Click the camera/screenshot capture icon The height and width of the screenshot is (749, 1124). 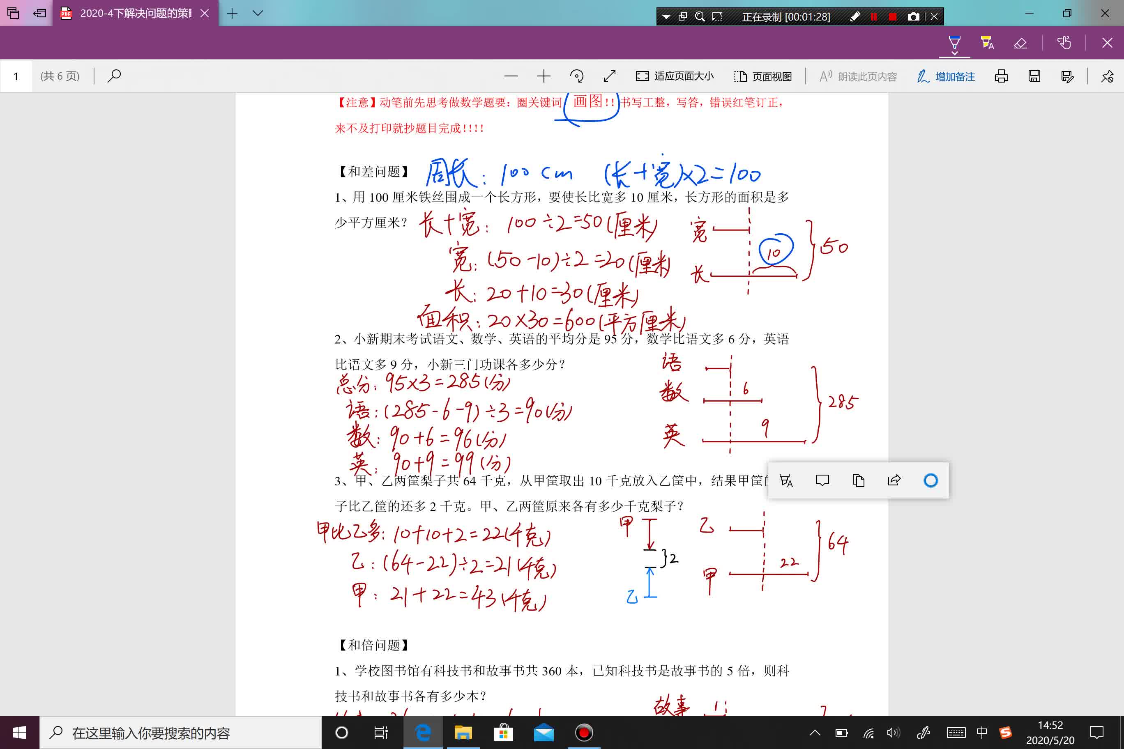pos(913,17)
